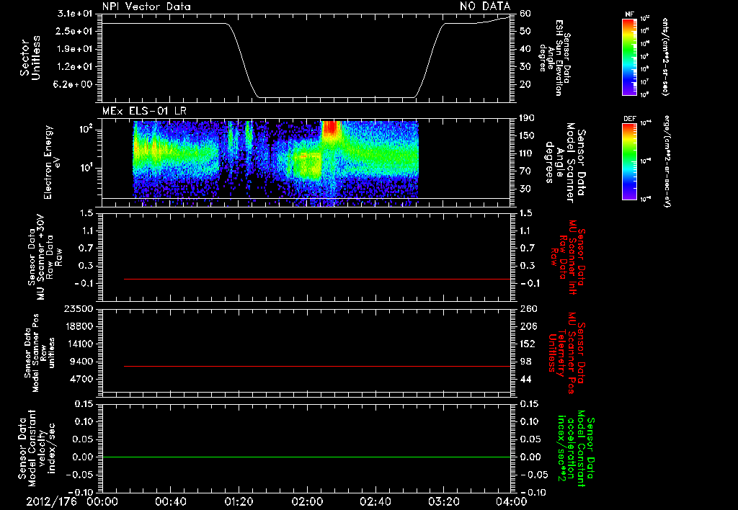Click the date label "2012/176"

tap(51, 501)
